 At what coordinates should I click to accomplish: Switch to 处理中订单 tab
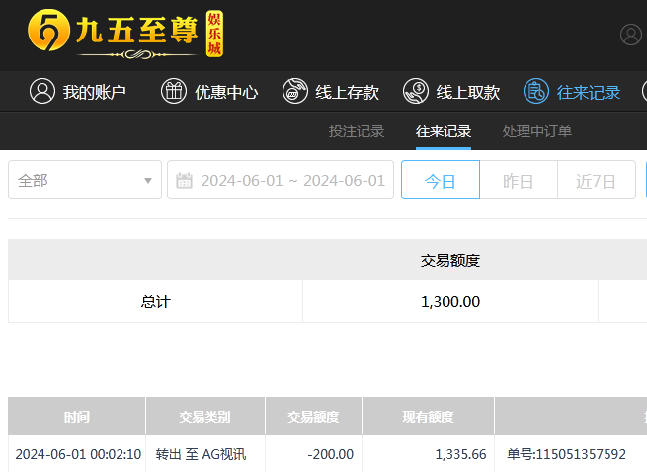click(x=536, y=131)
